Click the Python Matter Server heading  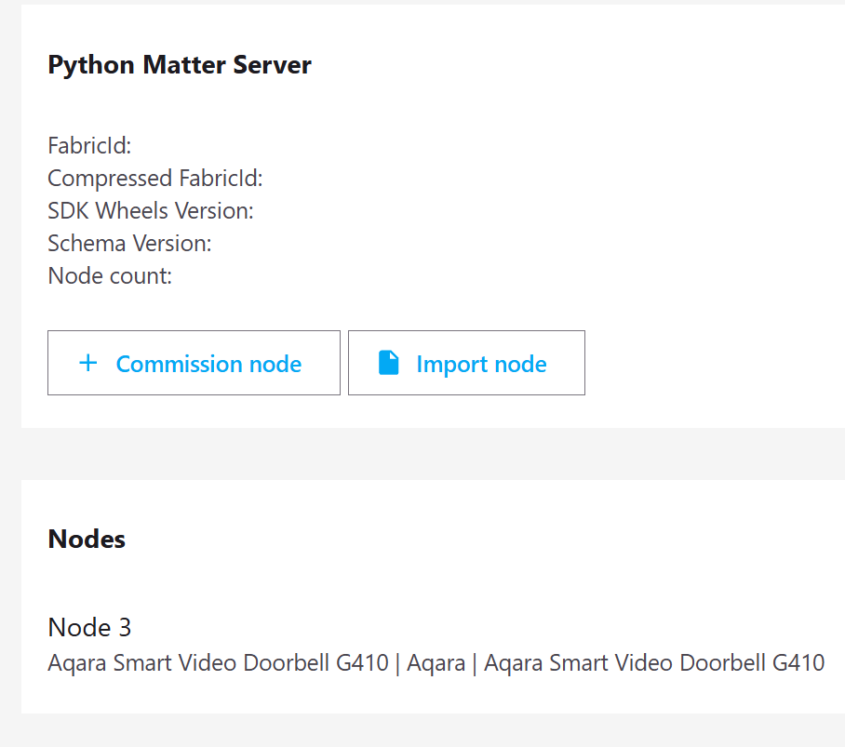[180, 65]
